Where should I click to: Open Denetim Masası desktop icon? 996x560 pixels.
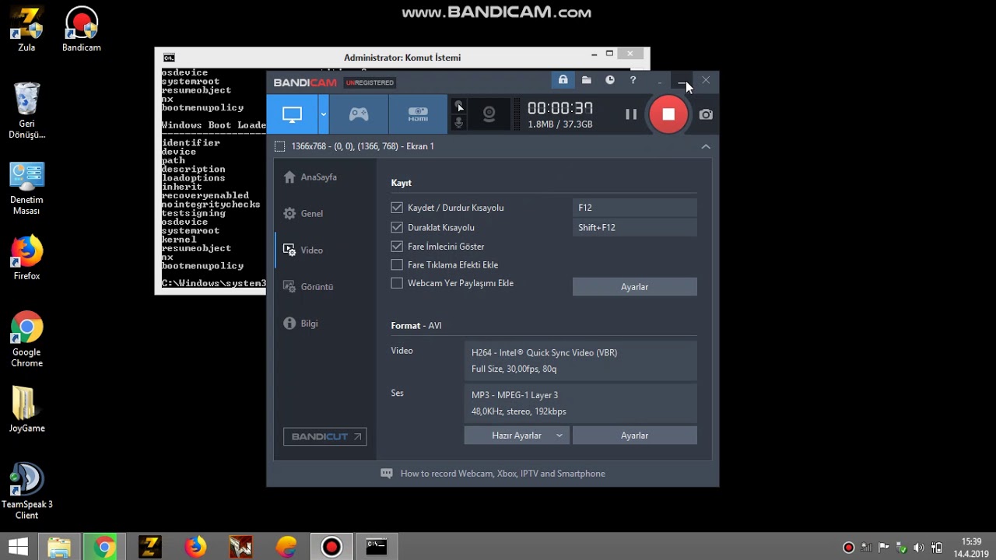tap(26, 189)
